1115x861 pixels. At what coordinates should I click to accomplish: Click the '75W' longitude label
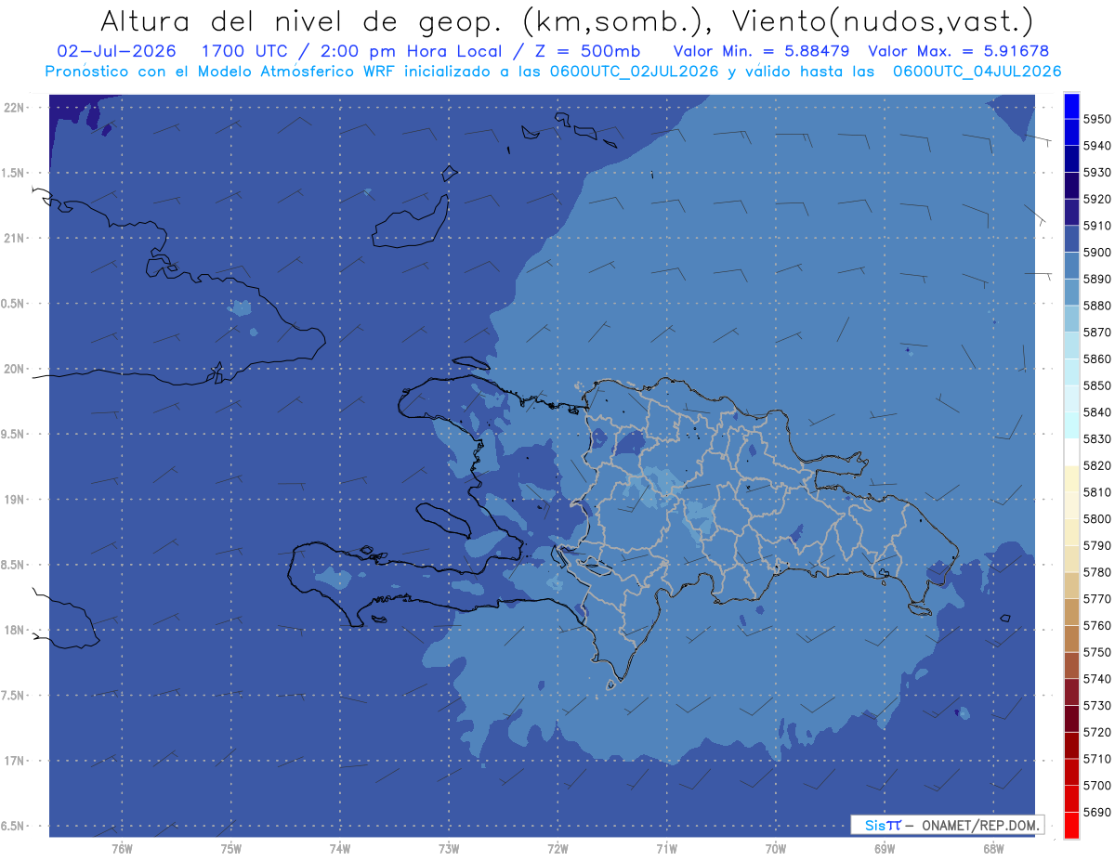pyautogui.click(x=231, y=847)
